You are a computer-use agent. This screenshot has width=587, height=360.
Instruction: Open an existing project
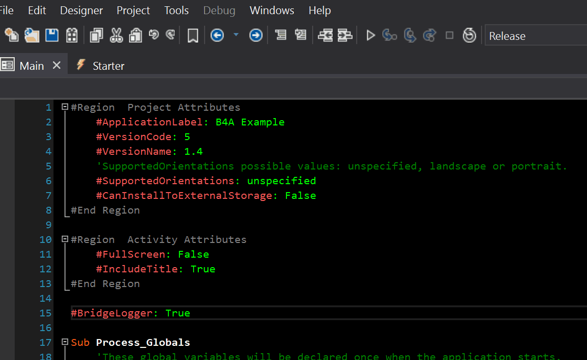click(32, 35)
